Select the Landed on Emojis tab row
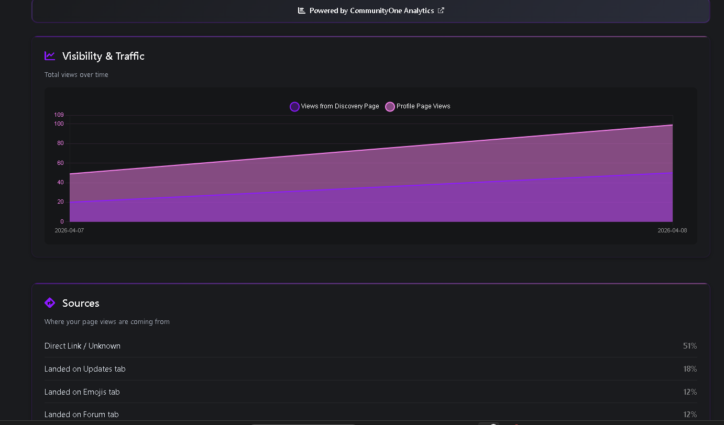Screen dimensions: 724x425 [82, 392]
